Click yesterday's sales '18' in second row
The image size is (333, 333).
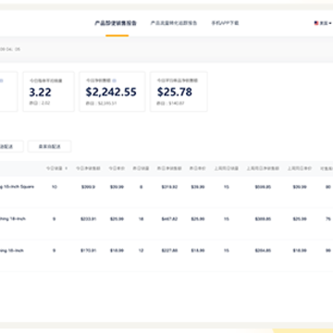[141, 219]
